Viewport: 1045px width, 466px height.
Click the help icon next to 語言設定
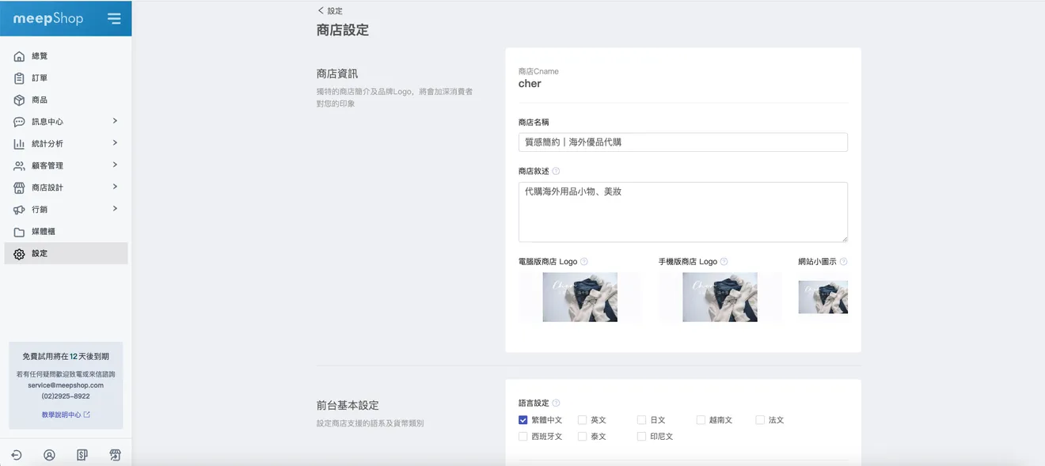tap(556, 403)
